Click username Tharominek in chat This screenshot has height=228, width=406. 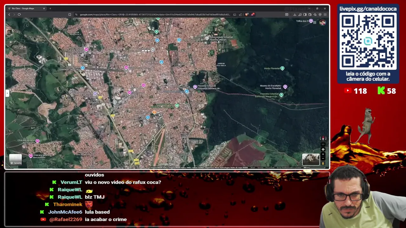68,205
